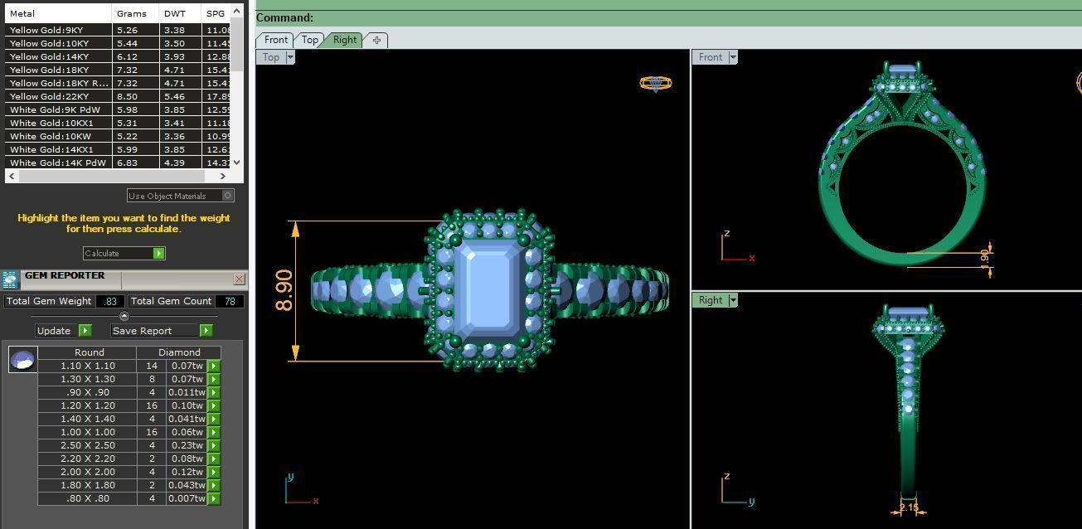
Task: Click green arrow for 1.40 X 1.40 row
Action: pos(214,419)
